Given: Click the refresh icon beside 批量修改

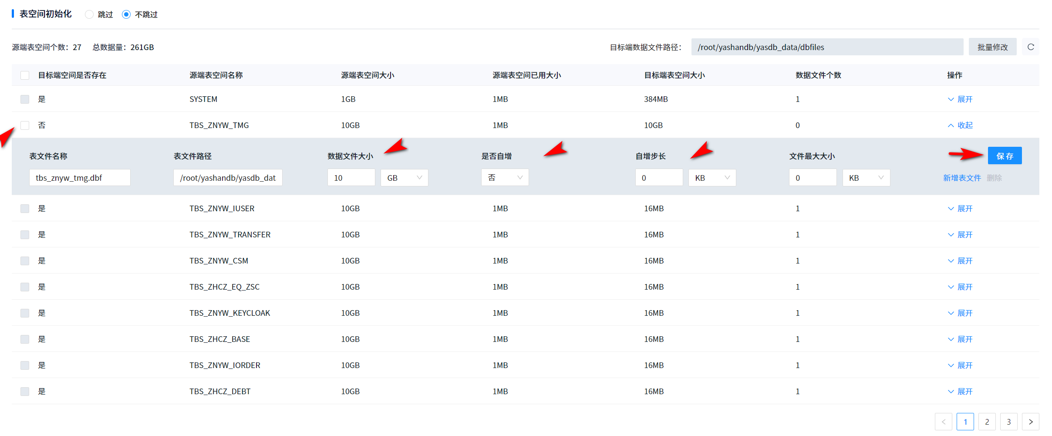Looking at the screenshot, I should tap(1030, 47).
